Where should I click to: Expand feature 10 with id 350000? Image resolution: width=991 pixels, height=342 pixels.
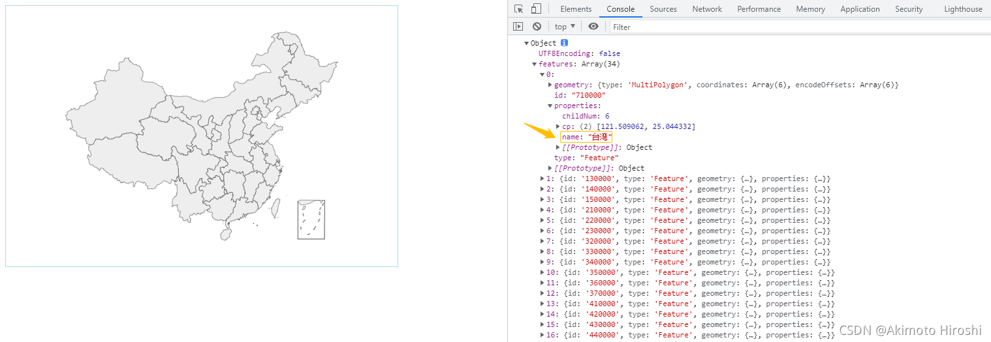(x=543, y=272)
